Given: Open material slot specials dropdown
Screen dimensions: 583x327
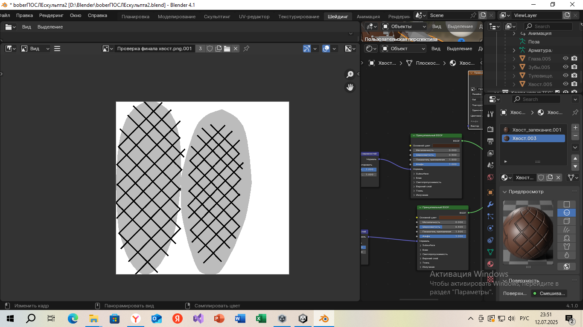Looking at the screenshot, I should click(x=575, y=147).
